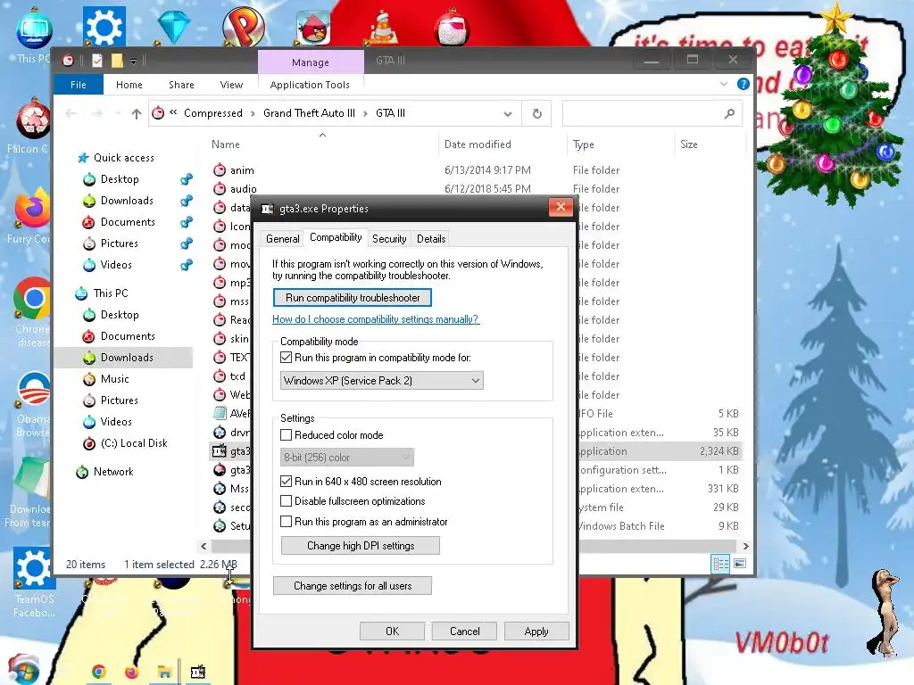
Task: Click the Windows Start button
Action: [x=24, y=670]
